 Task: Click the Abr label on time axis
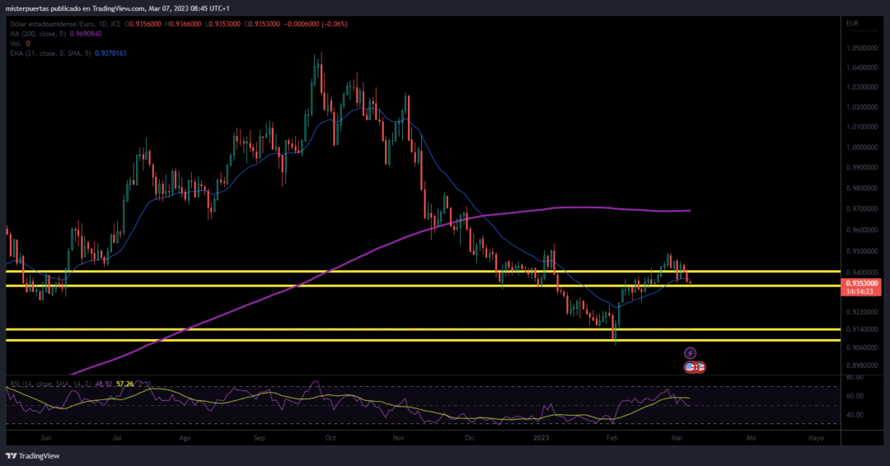(752, 438)
